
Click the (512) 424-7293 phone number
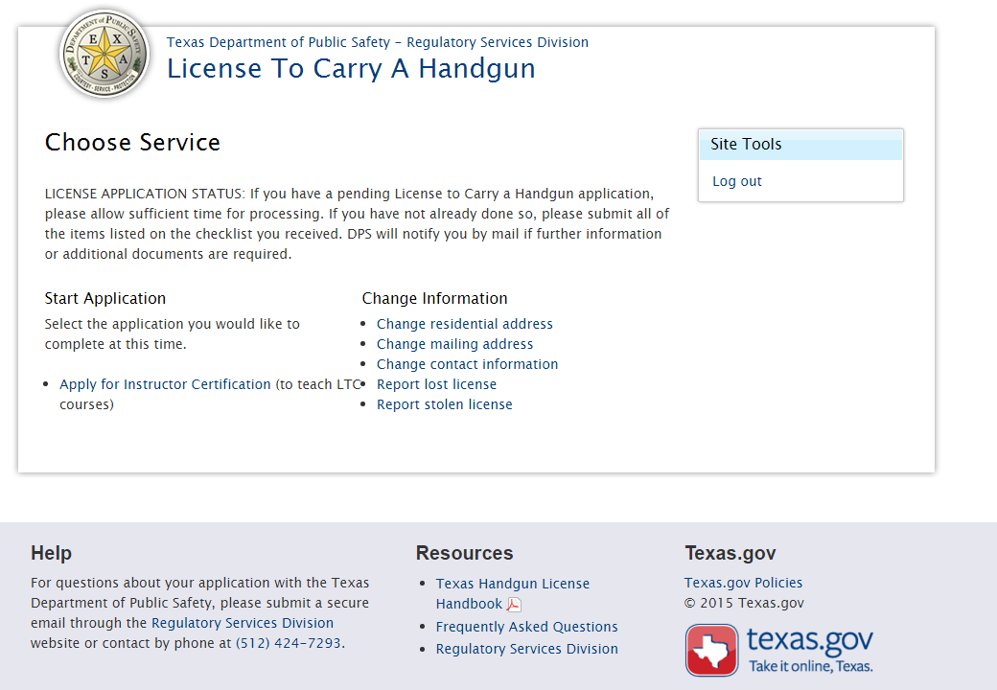click(289, 643)
